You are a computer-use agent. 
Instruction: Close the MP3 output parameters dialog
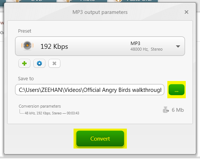point(186,12)
